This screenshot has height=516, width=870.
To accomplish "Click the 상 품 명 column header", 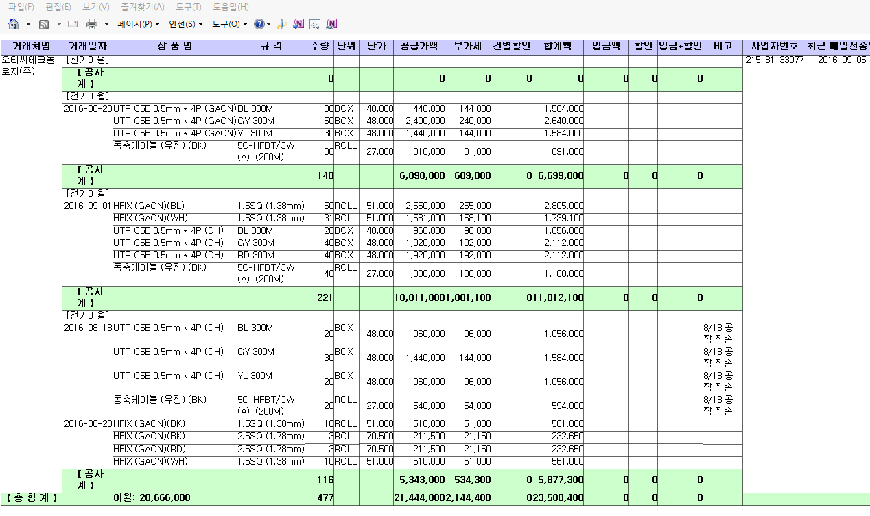I will click(x=175, y=47).
